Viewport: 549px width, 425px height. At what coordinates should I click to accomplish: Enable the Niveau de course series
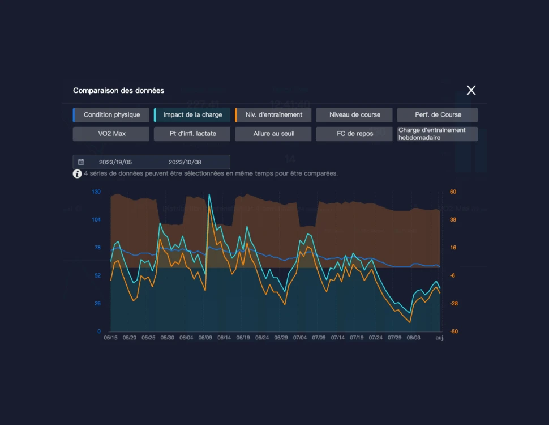click(354, 115)
